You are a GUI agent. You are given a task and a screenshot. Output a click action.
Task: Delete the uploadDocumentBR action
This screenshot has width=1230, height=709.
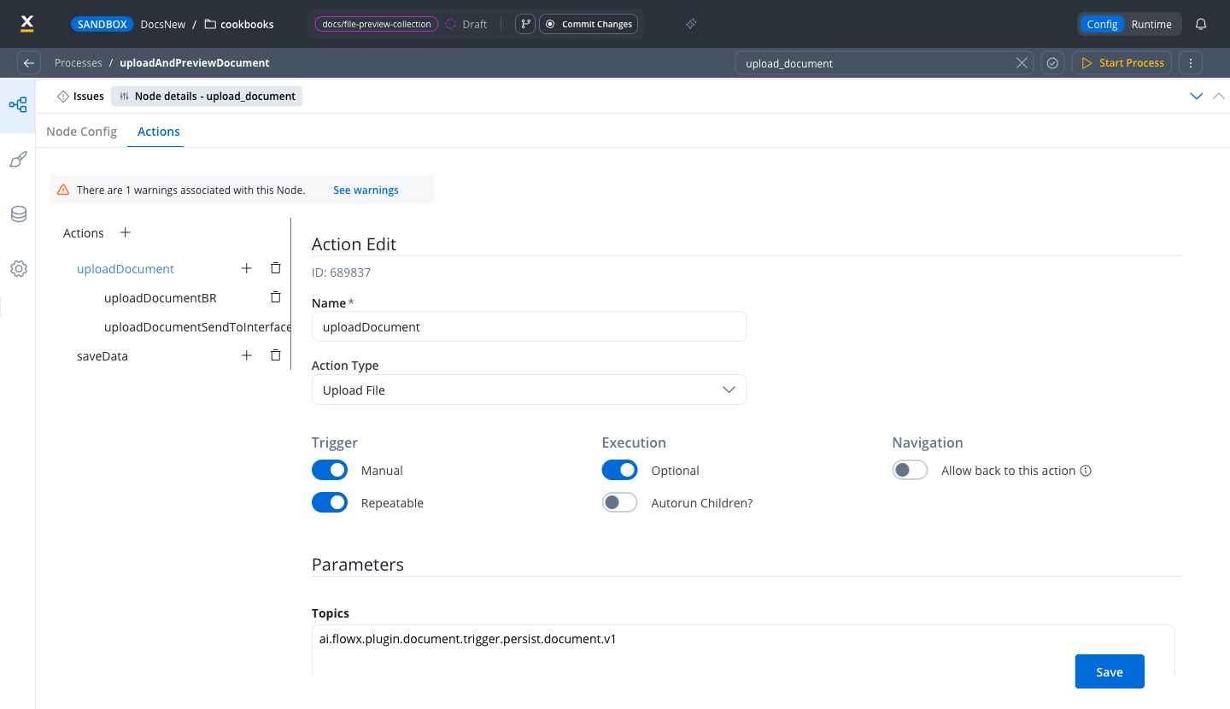click(x=275, y=297)
